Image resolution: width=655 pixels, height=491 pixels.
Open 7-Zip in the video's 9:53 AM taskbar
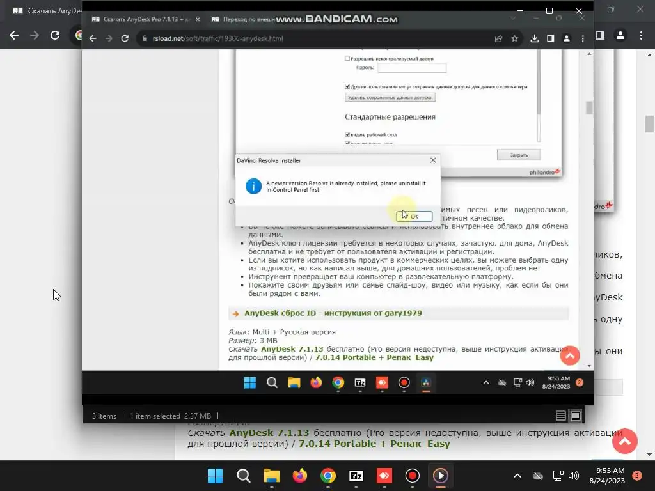click(360, 382)
